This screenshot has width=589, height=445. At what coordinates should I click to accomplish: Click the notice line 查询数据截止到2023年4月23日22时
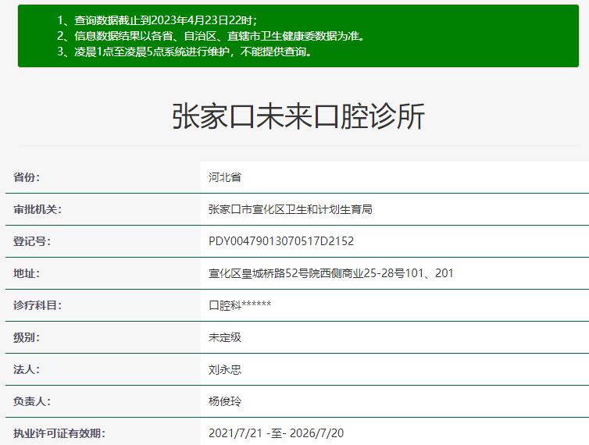157,20
